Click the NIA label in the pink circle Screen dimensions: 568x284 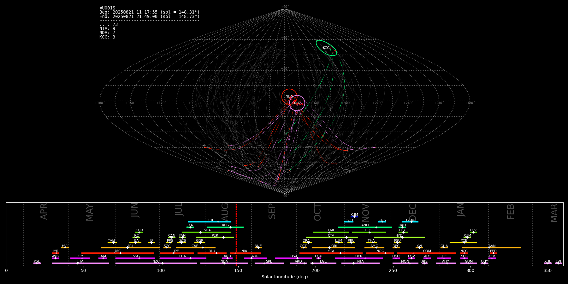pyautogui.click(x=297, y=103)
